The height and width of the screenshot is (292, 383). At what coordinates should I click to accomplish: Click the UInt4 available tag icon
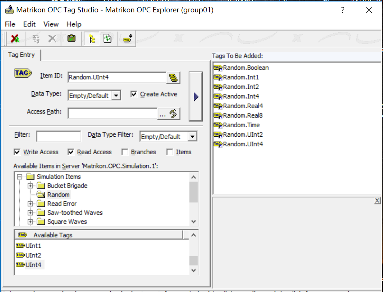click(x=20, y=265)
